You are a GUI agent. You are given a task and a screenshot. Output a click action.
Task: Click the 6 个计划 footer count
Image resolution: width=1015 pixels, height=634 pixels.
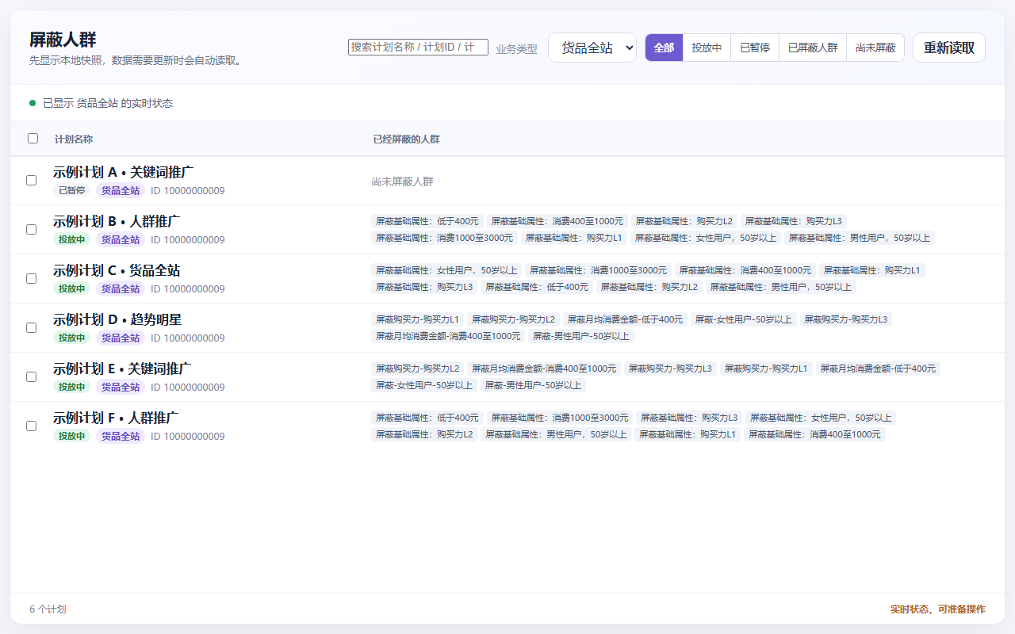point(48,609)
